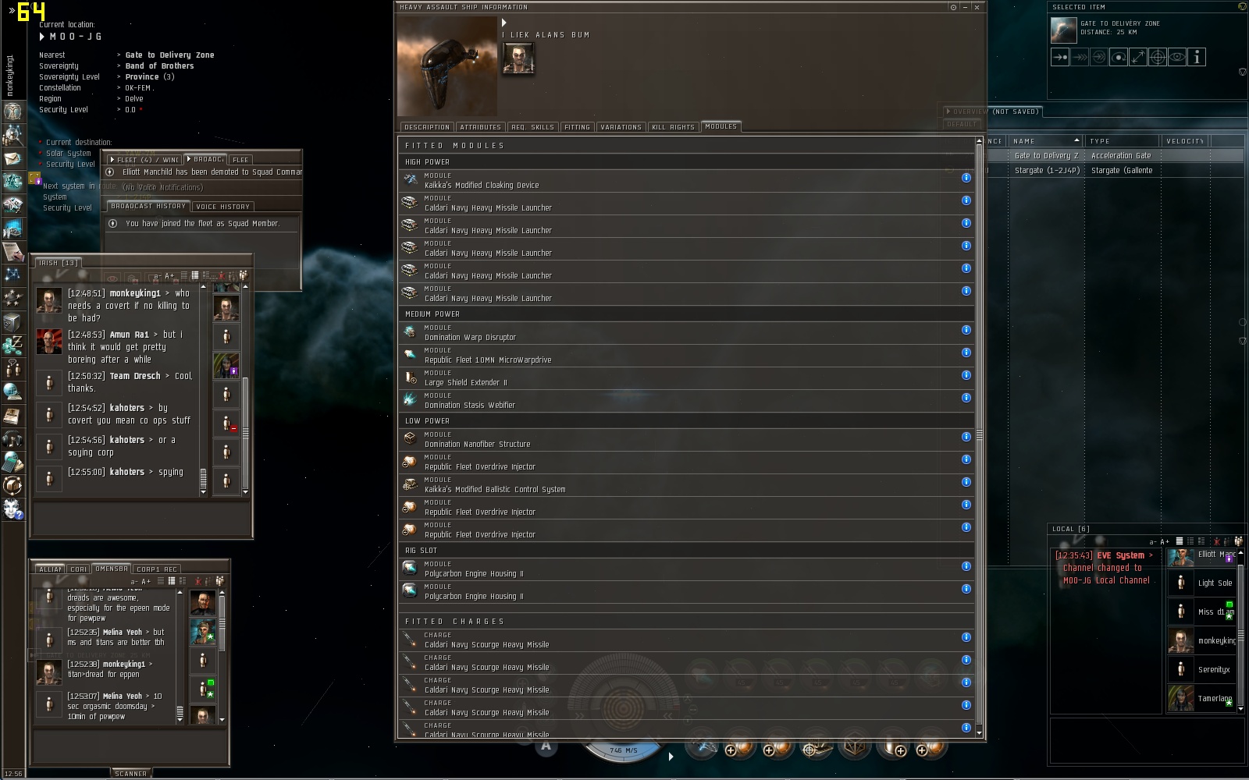Click Look At eye icon for selected item
The image size is (1249, 780).
[1177, 57]
